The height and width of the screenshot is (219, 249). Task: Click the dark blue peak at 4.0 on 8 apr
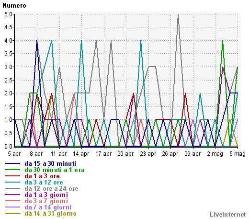[x=37, y=41]
